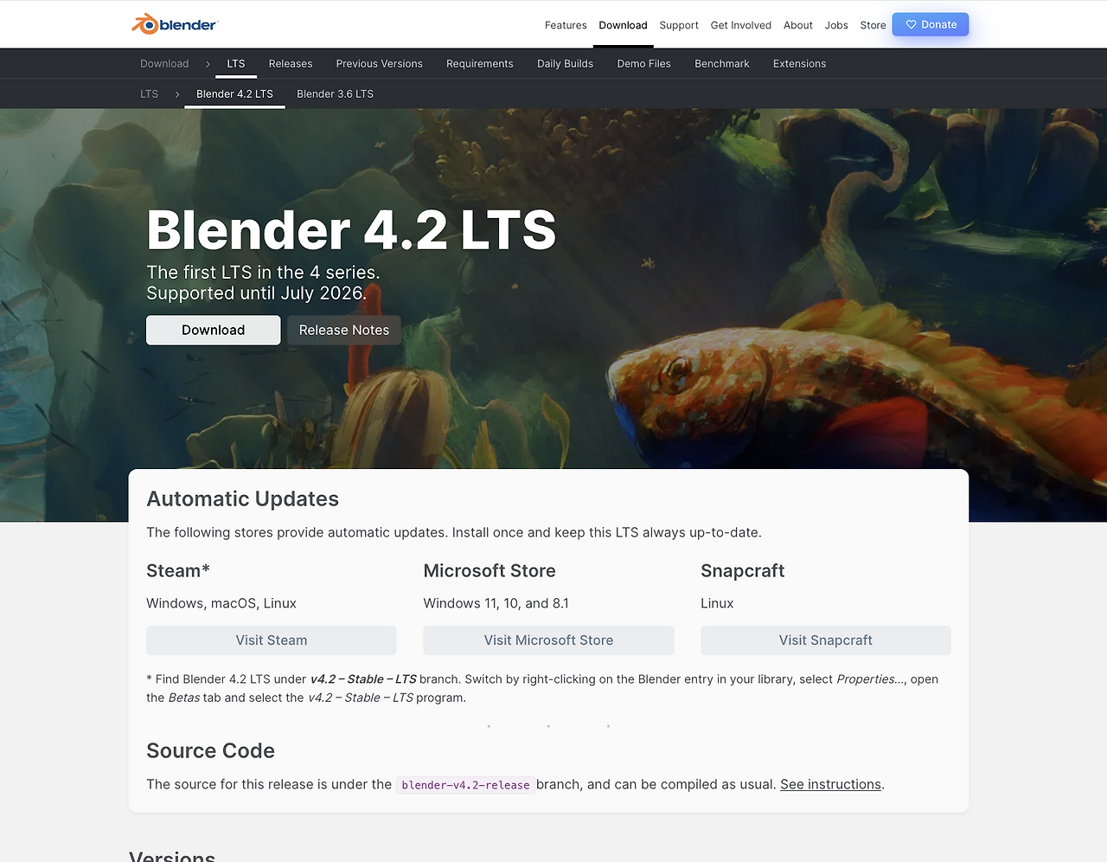The height and width of the screenshot is (862, 1107).
Task: Select Blender 4.2 LTS sub-tab
Action: [x=235, y=93]
